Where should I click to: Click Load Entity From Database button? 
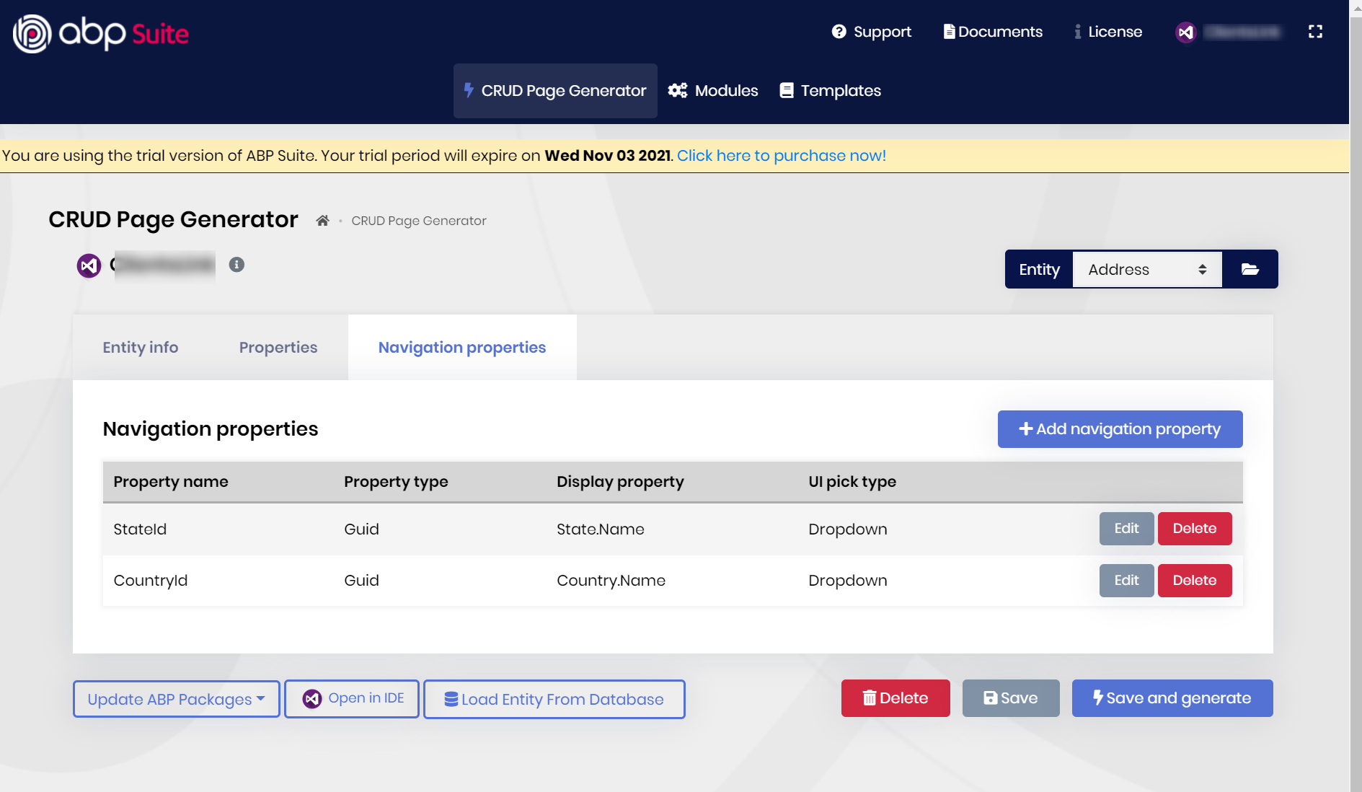(554, 699)
